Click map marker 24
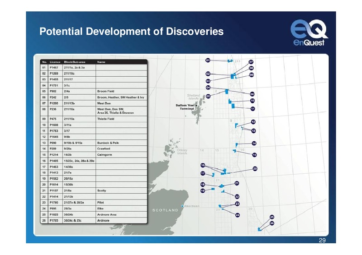This screenshot has width=362, height=255. (238, 215)
